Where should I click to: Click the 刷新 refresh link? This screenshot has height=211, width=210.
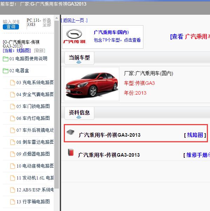[x=40, y=50]
